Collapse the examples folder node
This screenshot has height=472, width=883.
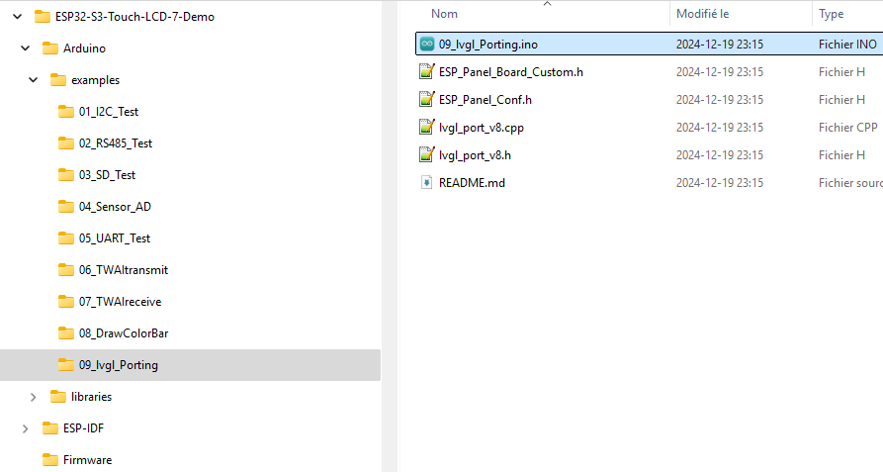pyautogui.click(x=34, y=79)
